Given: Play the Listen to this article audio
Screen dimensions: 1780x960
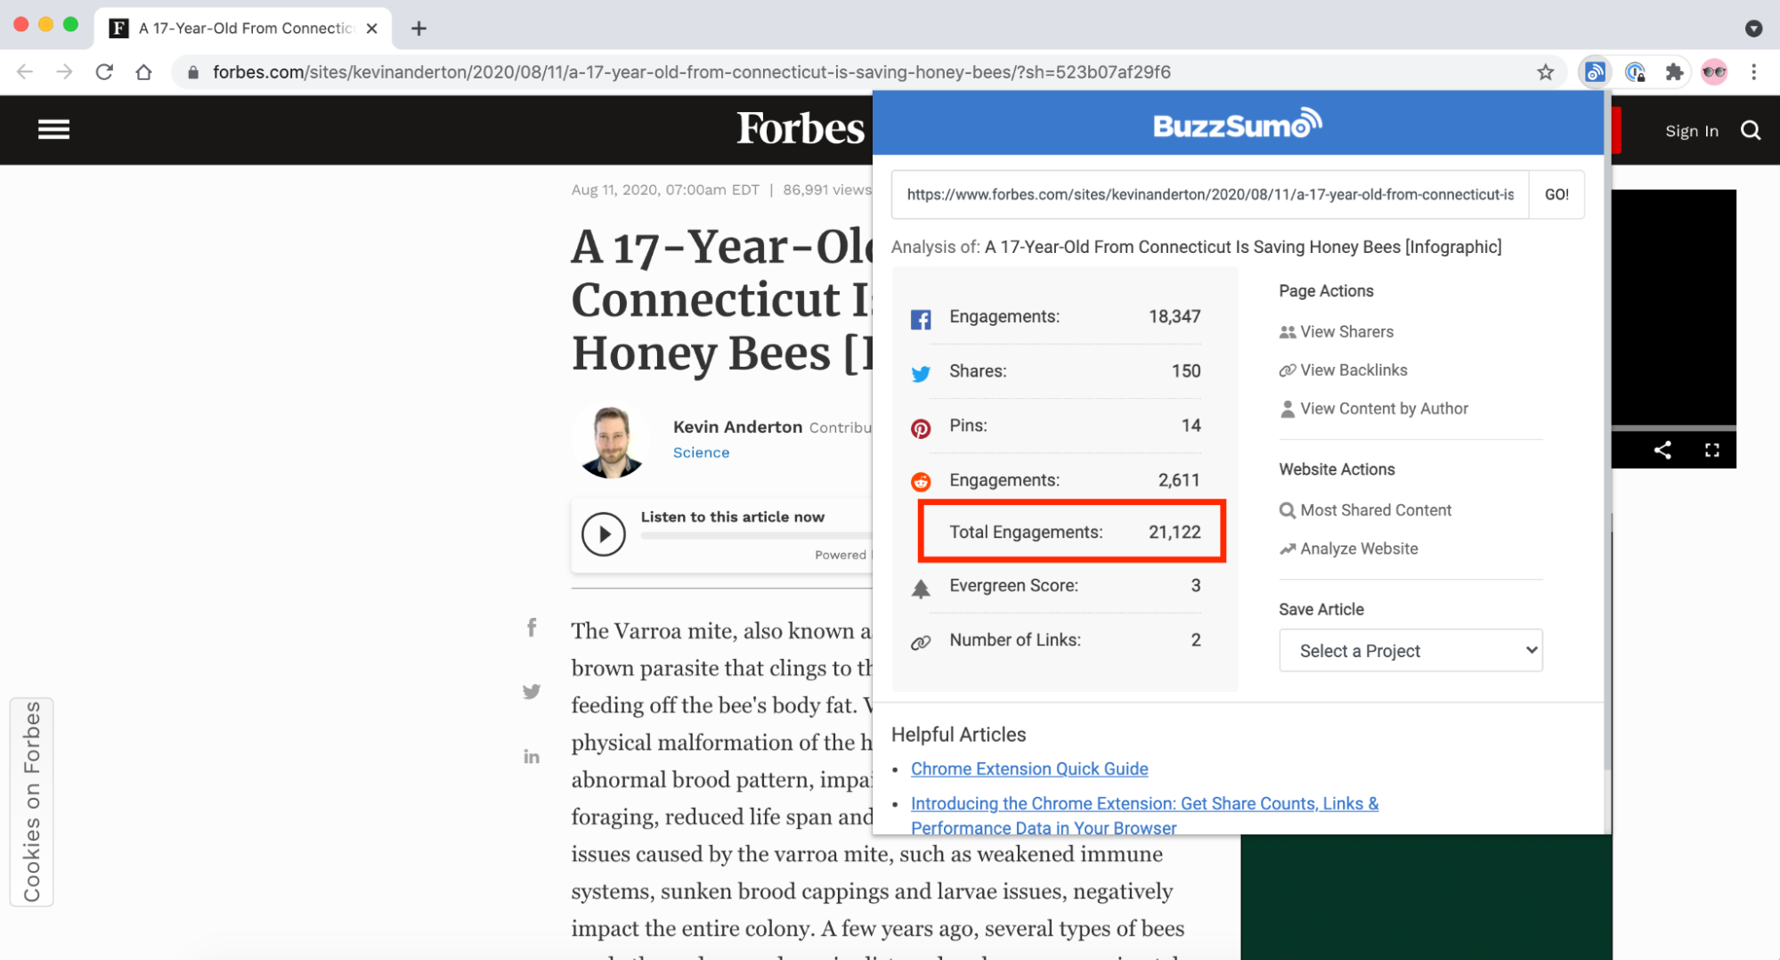Looking at the screenshot, I should click(603, 534).
